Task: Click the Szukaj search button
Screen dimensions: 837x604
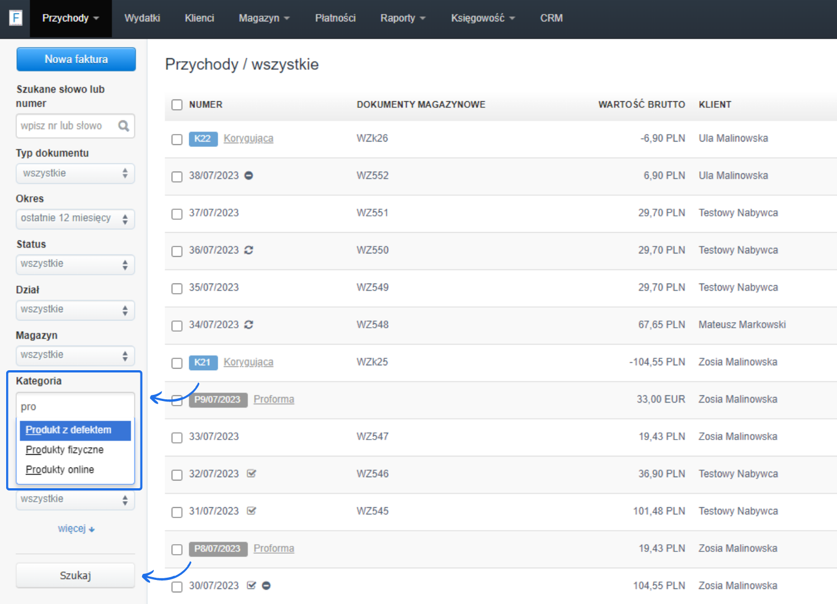Action: click(x=75, y=575)
